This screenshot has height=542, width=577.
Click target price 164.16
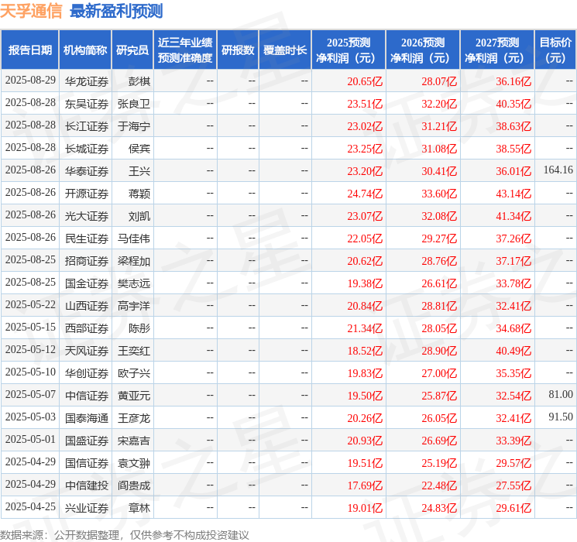(558, 170)
